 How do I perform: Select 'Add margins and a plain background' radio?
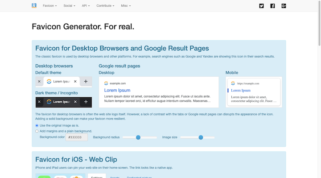[x=37, y=131]
